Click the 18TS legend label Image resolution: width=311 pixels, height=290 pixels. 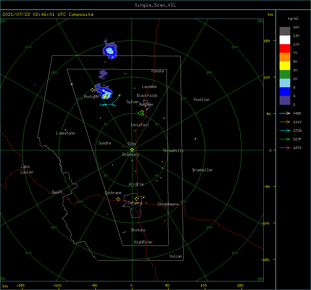(x=297, y=148)
